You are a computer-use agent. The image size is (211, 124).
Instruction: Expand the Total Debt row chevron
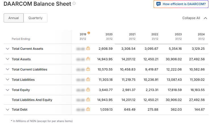pyautogui.click(x=8, y=109)
